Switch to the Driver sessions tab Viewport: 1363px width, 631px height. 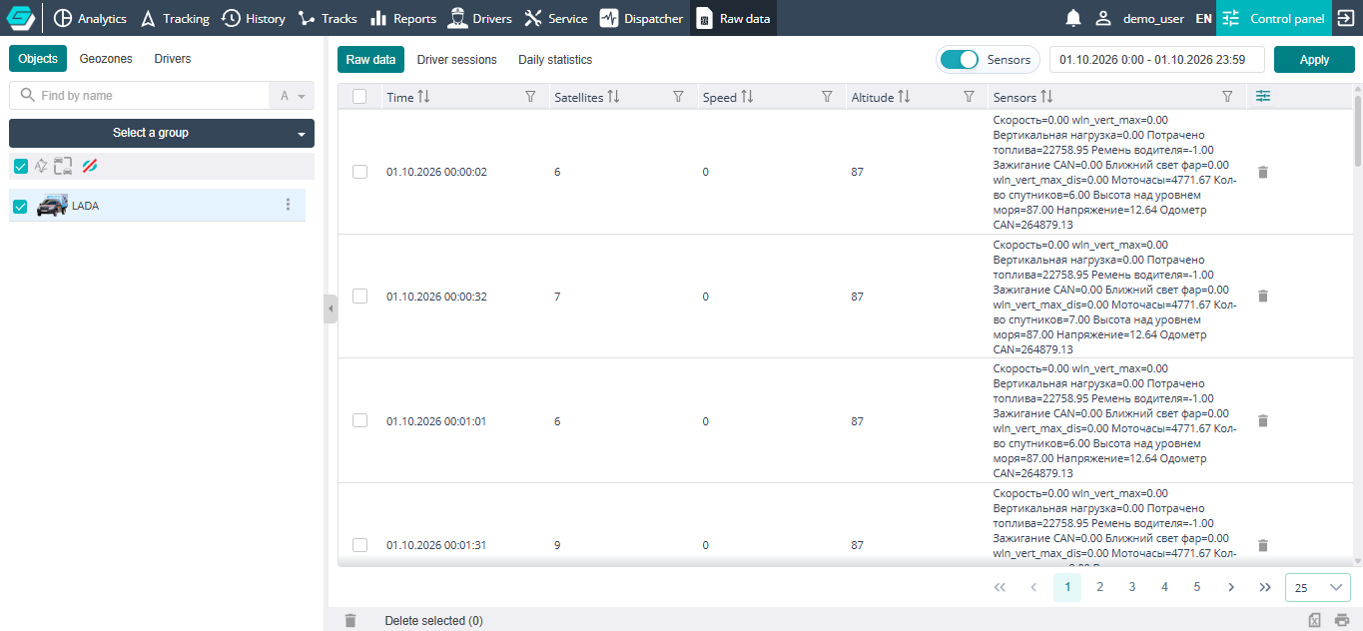coord(457,60)
